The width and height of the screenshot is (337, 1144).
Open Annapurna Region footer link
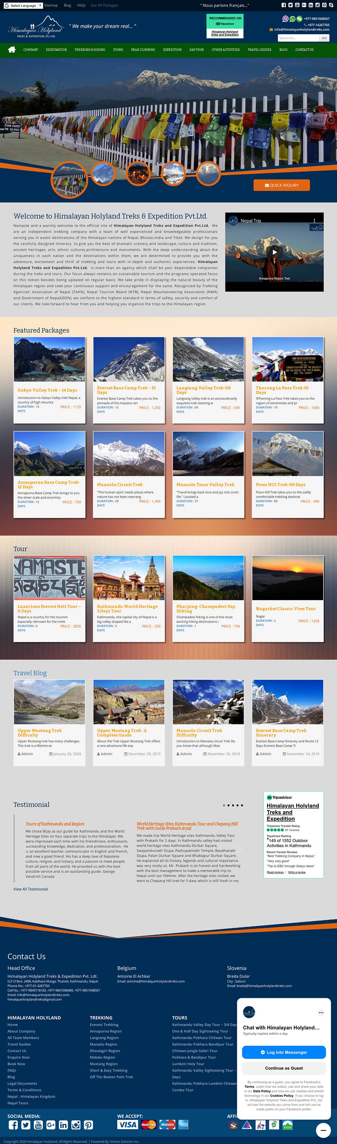click(105, 1031)
